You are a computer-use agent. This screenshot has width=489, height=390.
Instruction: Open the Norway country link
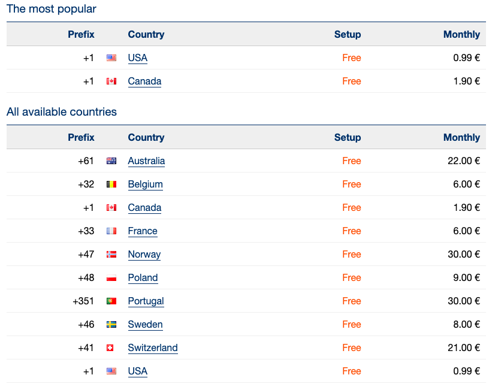[x=144, y=255]
